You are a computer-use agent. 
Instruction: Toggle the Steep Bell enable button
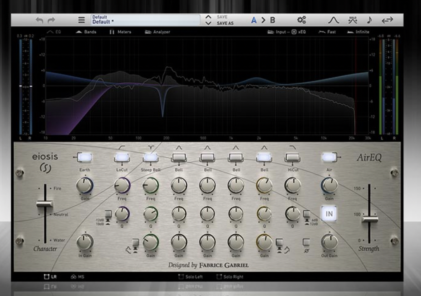tap(151, 157)
